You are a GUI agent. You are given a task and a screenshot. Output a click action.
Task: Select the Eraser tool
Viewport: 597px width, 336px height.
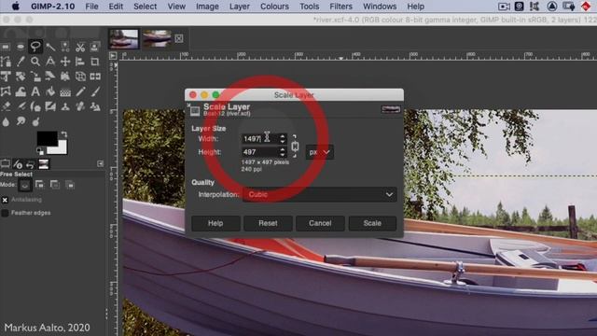[x=6, y=106]
